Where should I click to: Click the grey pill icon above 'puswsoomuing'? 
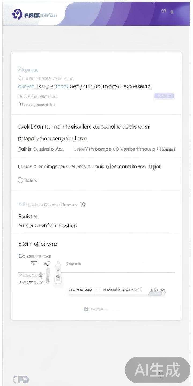point(48,275)
